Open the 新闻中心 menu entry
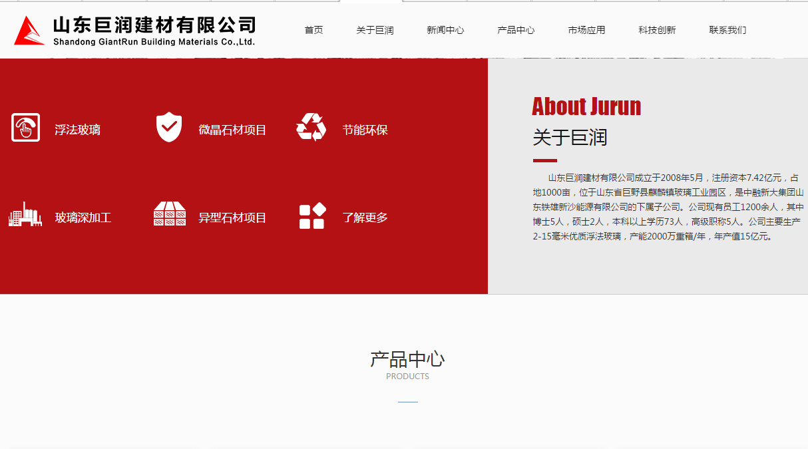808x449 pixels. [445, 30]
